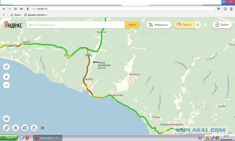235x141 pixels.
Task: Open the Дешевые авиабилеты bookmark
Action: point(36,15)
